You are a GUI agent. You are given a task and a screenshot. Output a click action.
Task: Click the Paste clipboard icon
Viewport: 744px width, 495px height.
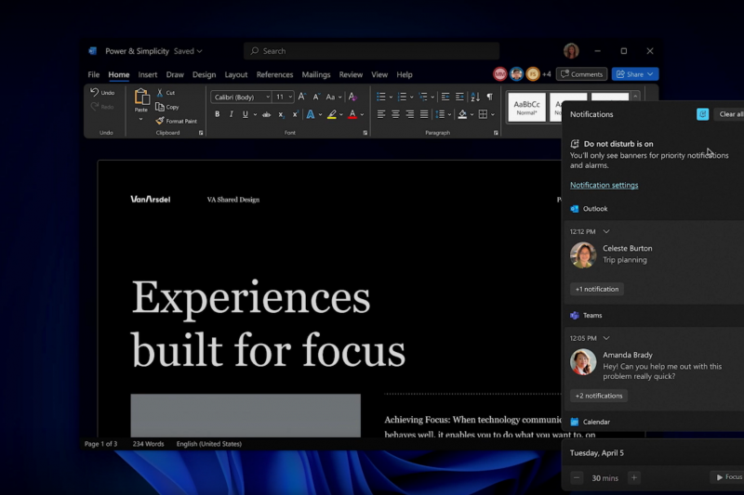pyautogui.click(x=141, y=97)
